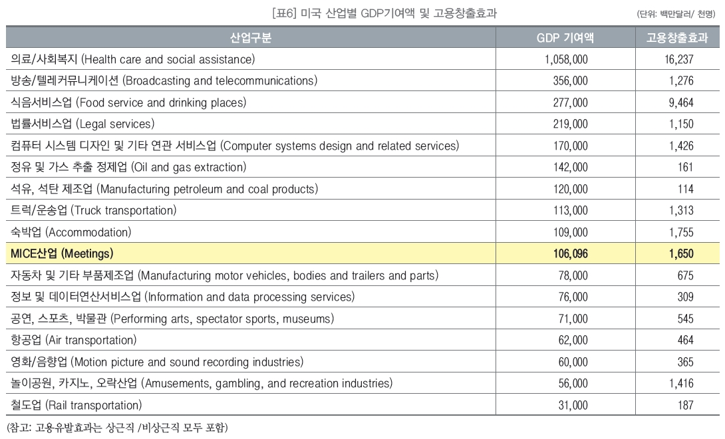The height and width of the screenshot is (439, 725).
Task: Click employment value 1,150
Action: [x=682, y=124]
